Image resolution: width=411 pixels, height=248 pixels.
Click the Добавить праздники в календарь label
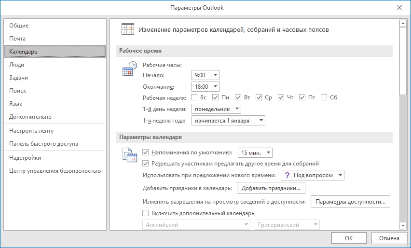point(188,188)
